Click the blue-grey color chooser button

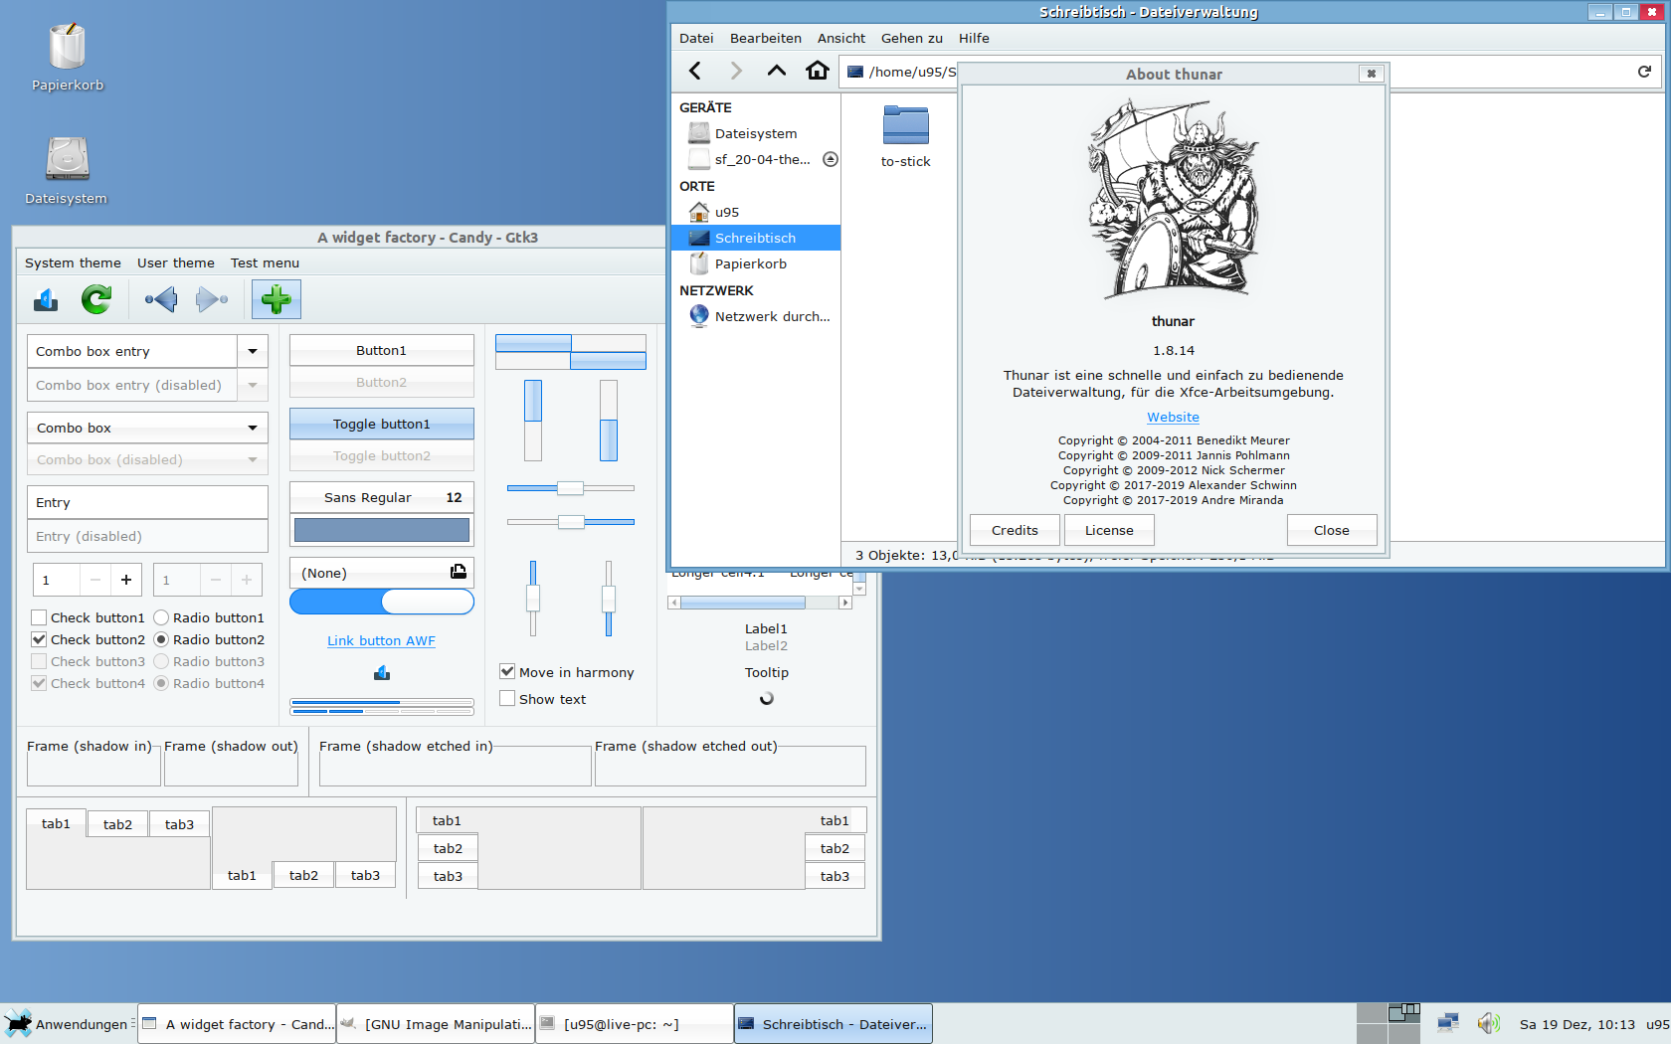382,530
